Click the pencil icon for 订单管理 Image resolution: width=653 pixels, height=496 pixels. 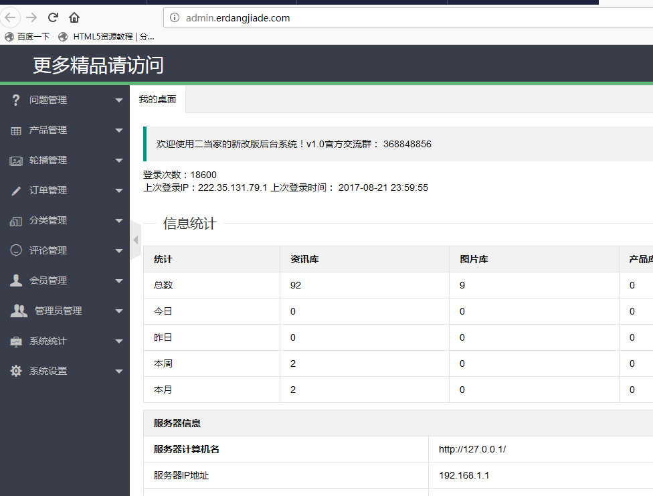(x=16, y=191)
